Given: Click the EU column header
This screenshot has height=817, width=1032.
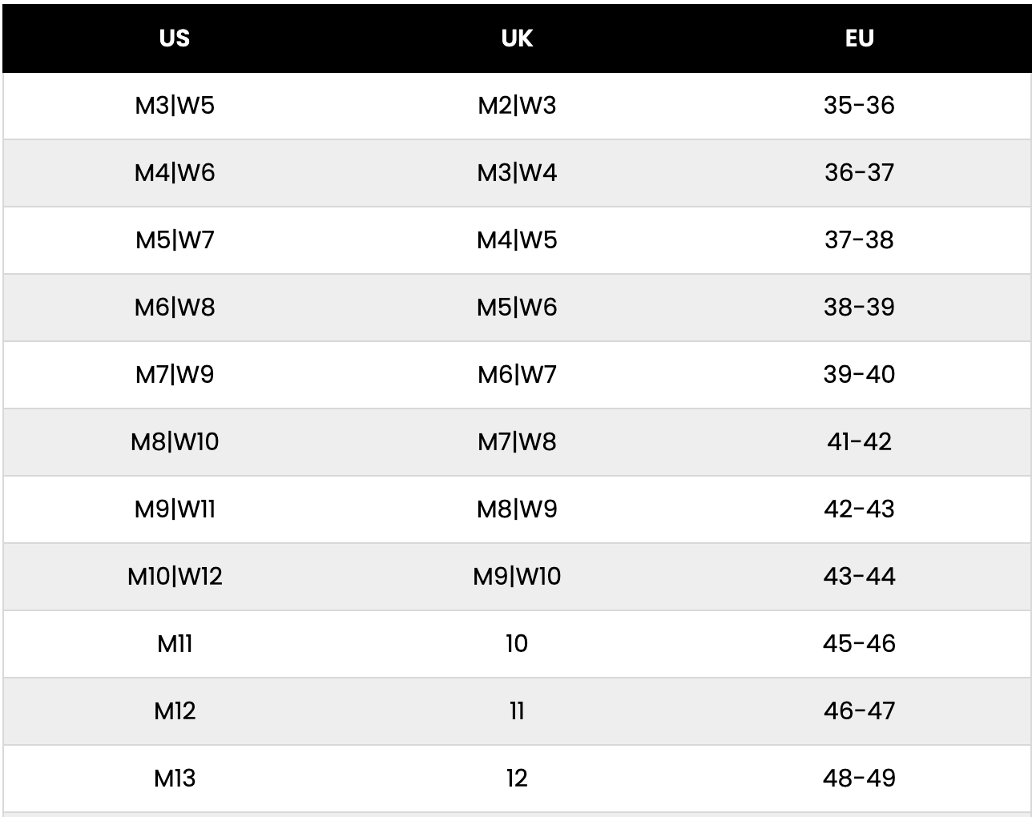Looking at the screenshot, I should (859, 38).
